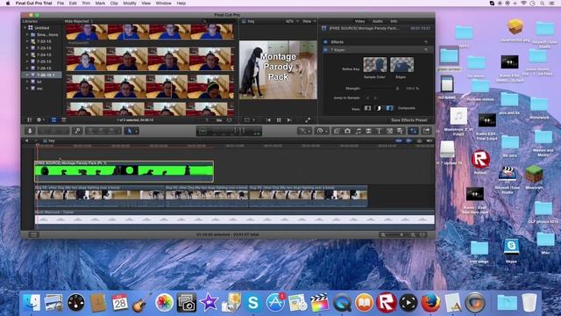
Task: Reset the Keyer effect
Action: [x=426, y=50]
